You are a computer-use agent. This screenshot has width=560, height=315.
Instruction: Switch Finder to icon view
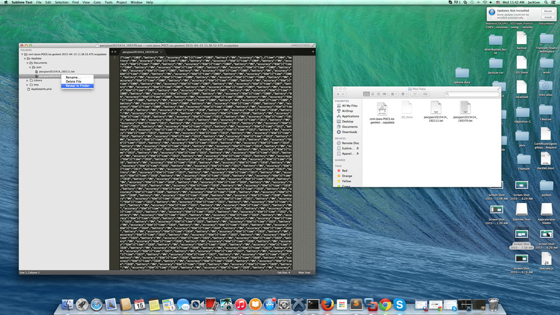pyautogui.click(x=366, y=94)
